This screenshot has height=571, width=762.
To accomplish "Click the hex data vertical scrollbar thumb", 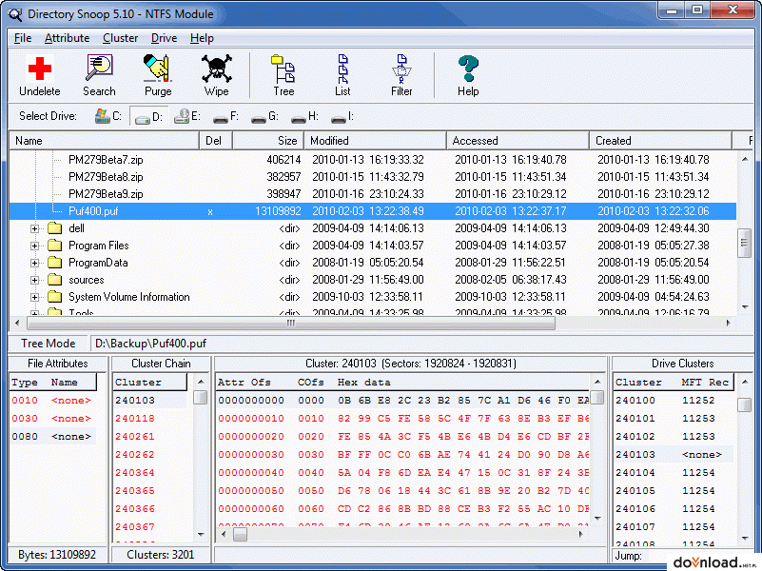I will pos(597,398).
